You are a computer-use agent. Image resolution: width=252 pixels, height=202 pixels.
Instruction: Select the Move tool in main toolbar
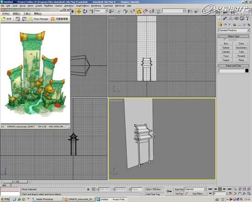coord(79,11)
